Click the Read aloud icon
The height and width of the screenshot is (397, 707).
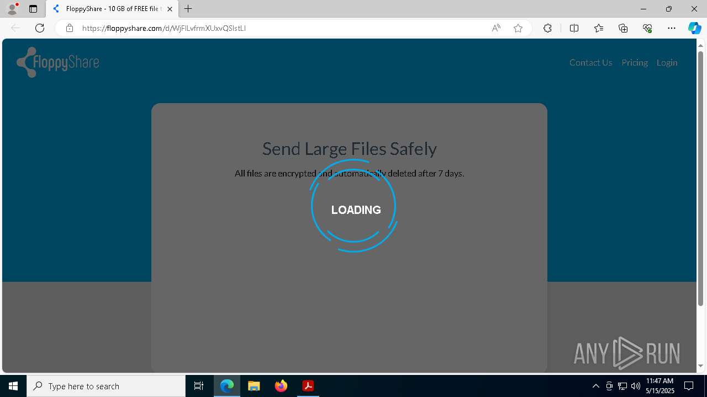tap(496, 28)
